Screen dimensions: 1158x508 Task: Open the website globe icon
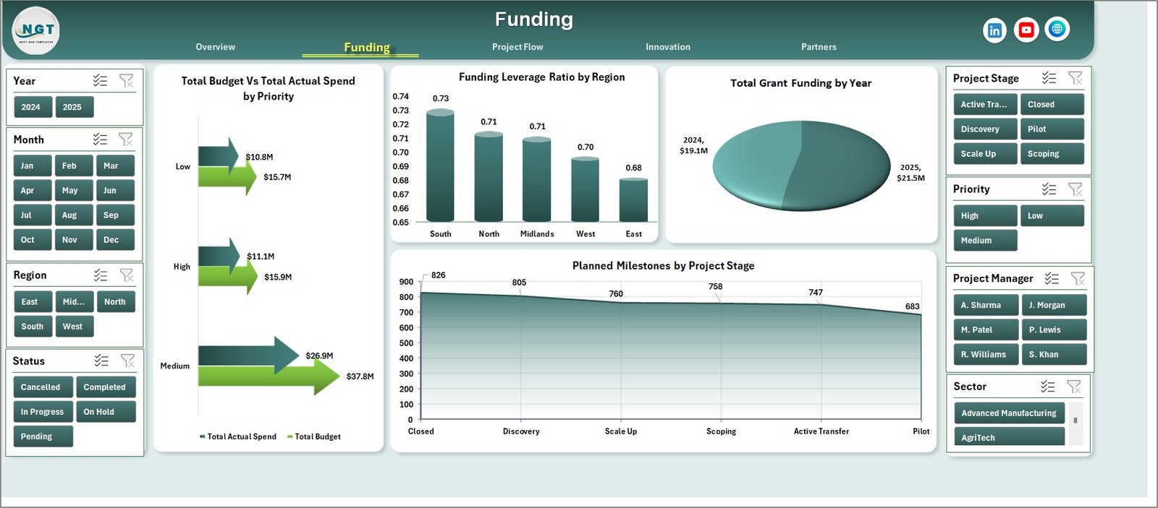point(1057,29)
